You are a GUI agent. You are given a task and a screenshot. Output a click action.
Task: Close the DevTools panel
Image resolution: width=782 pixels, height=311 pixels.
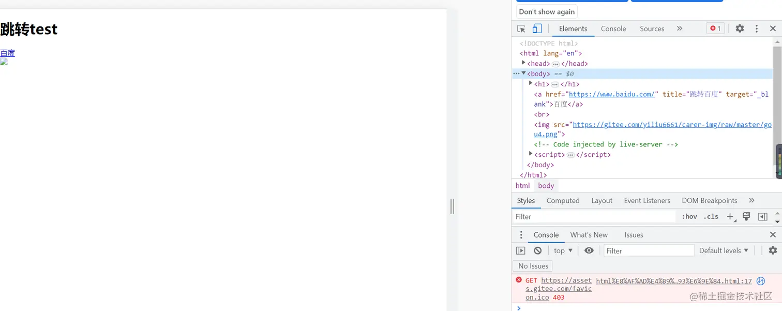773,28
